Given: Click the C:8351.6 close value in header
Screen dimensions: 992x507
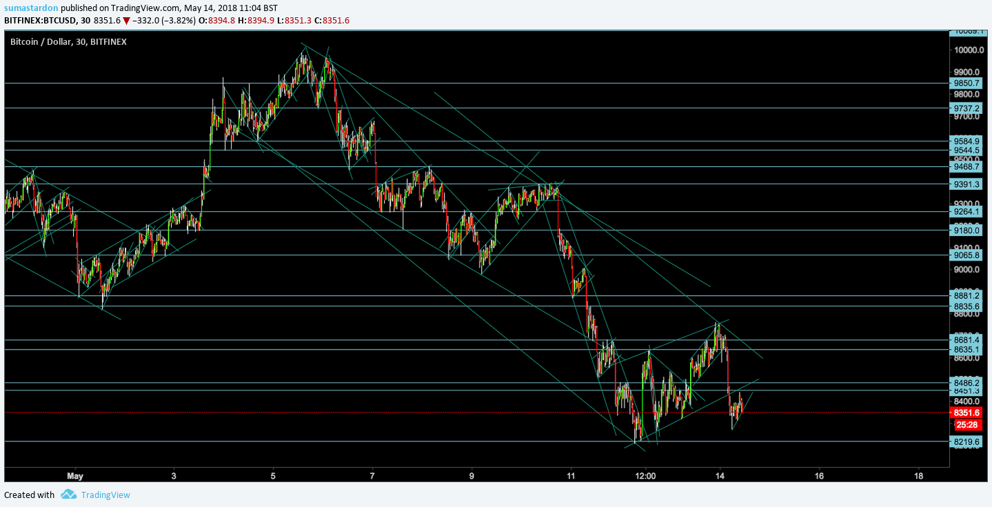Looking at the screenshot, I should [x=332, y=21].
